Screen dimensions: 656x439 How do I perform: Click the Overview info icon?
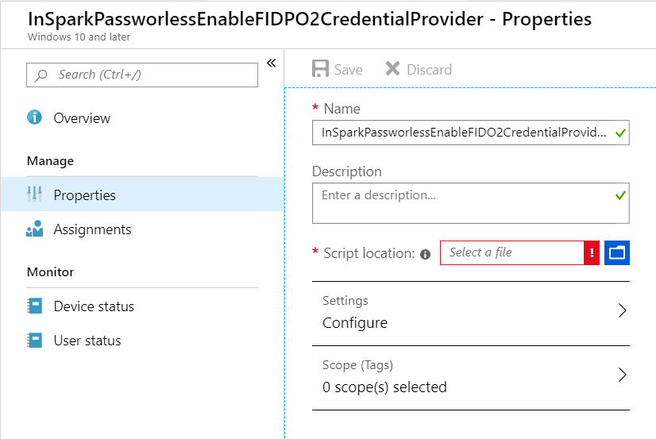[34, 117]
